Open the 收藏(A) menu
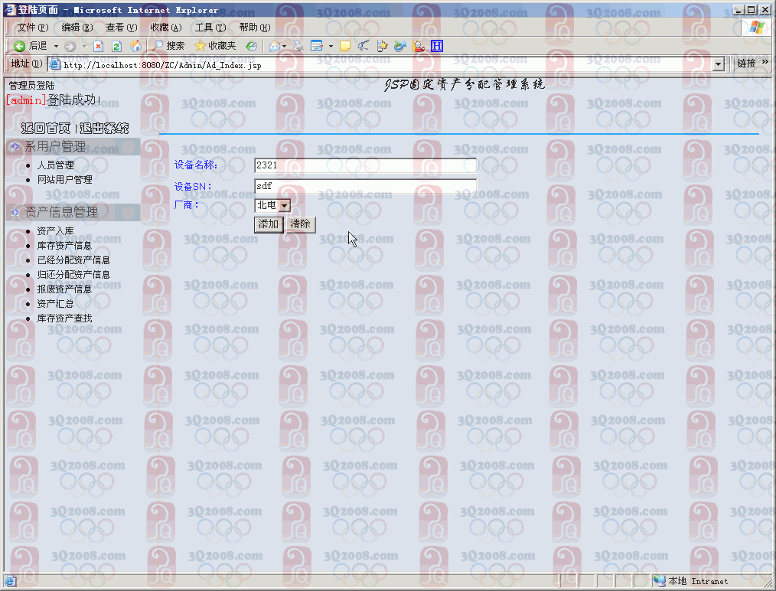The width and height of the screenshot is (776, 591). coord(166,28)
